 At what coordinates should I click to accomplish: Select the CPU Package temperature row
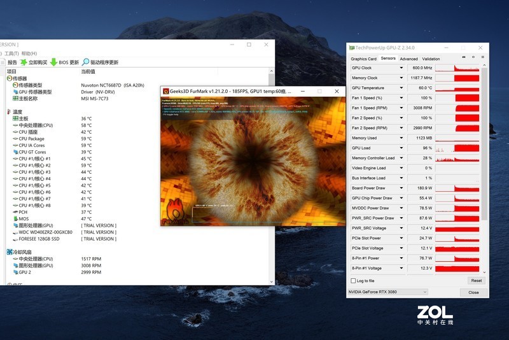[32, 139]
